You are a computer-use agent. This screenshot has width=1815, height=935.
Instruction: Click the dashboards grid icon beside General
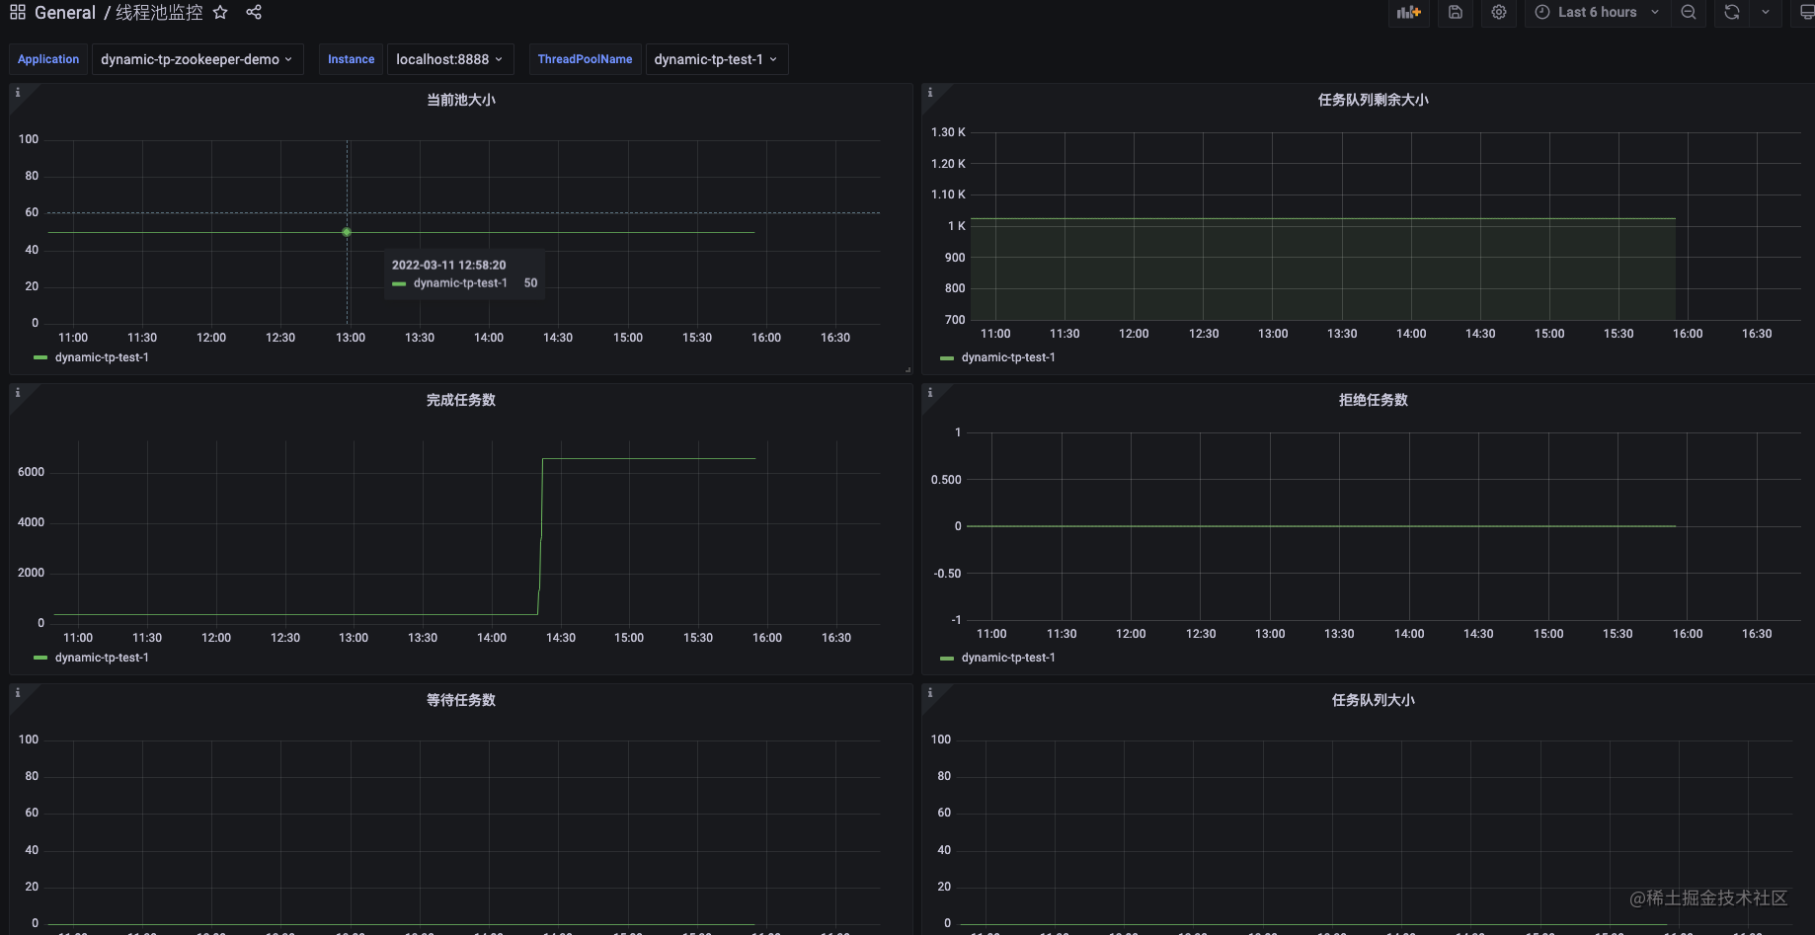(18, 13)
